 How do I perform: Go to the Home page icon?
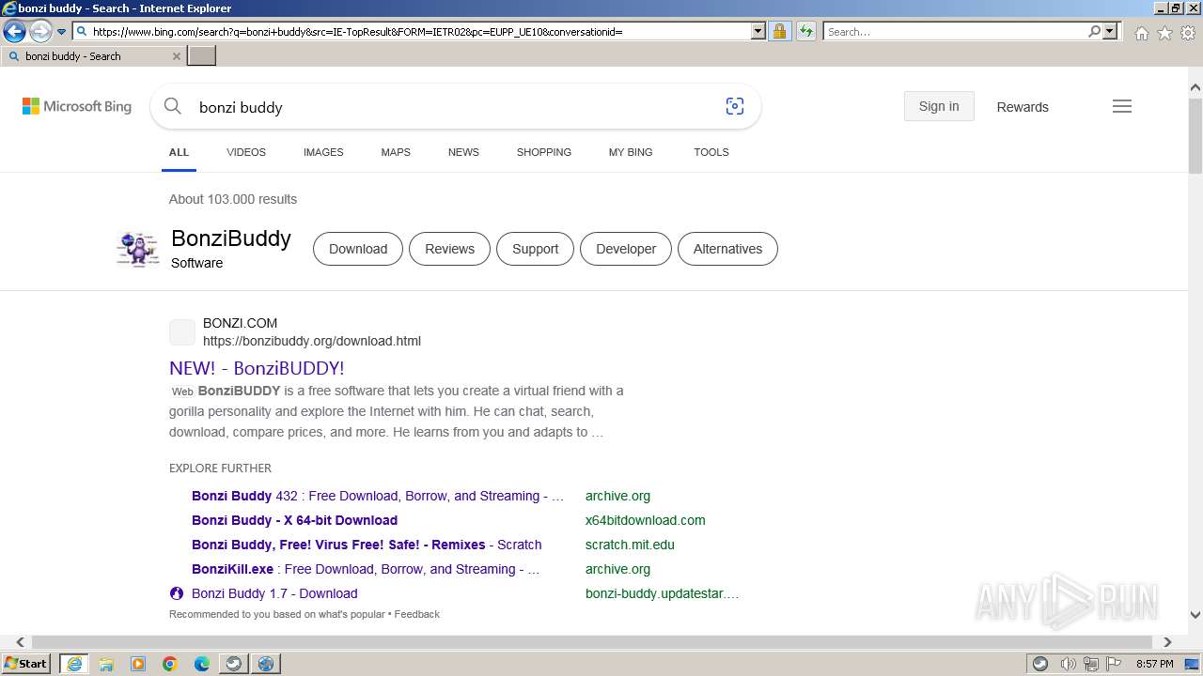1141,33
